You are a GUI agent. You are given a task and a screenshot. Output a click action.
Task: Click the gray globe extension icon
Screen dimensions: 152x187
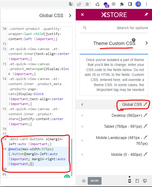[113, 4]
